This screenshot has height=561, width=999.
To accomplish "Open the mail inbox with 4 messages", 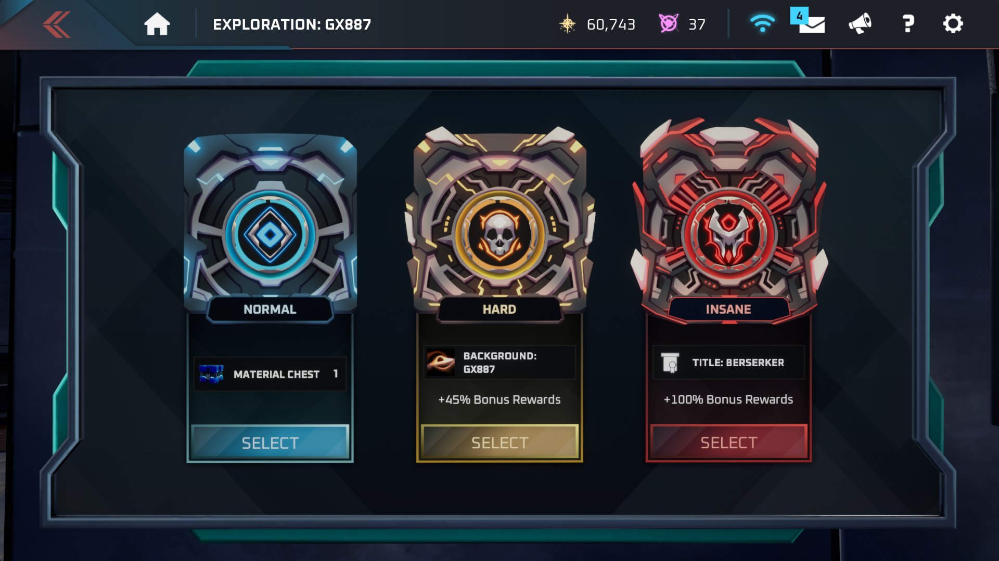I will coord(808,22).
